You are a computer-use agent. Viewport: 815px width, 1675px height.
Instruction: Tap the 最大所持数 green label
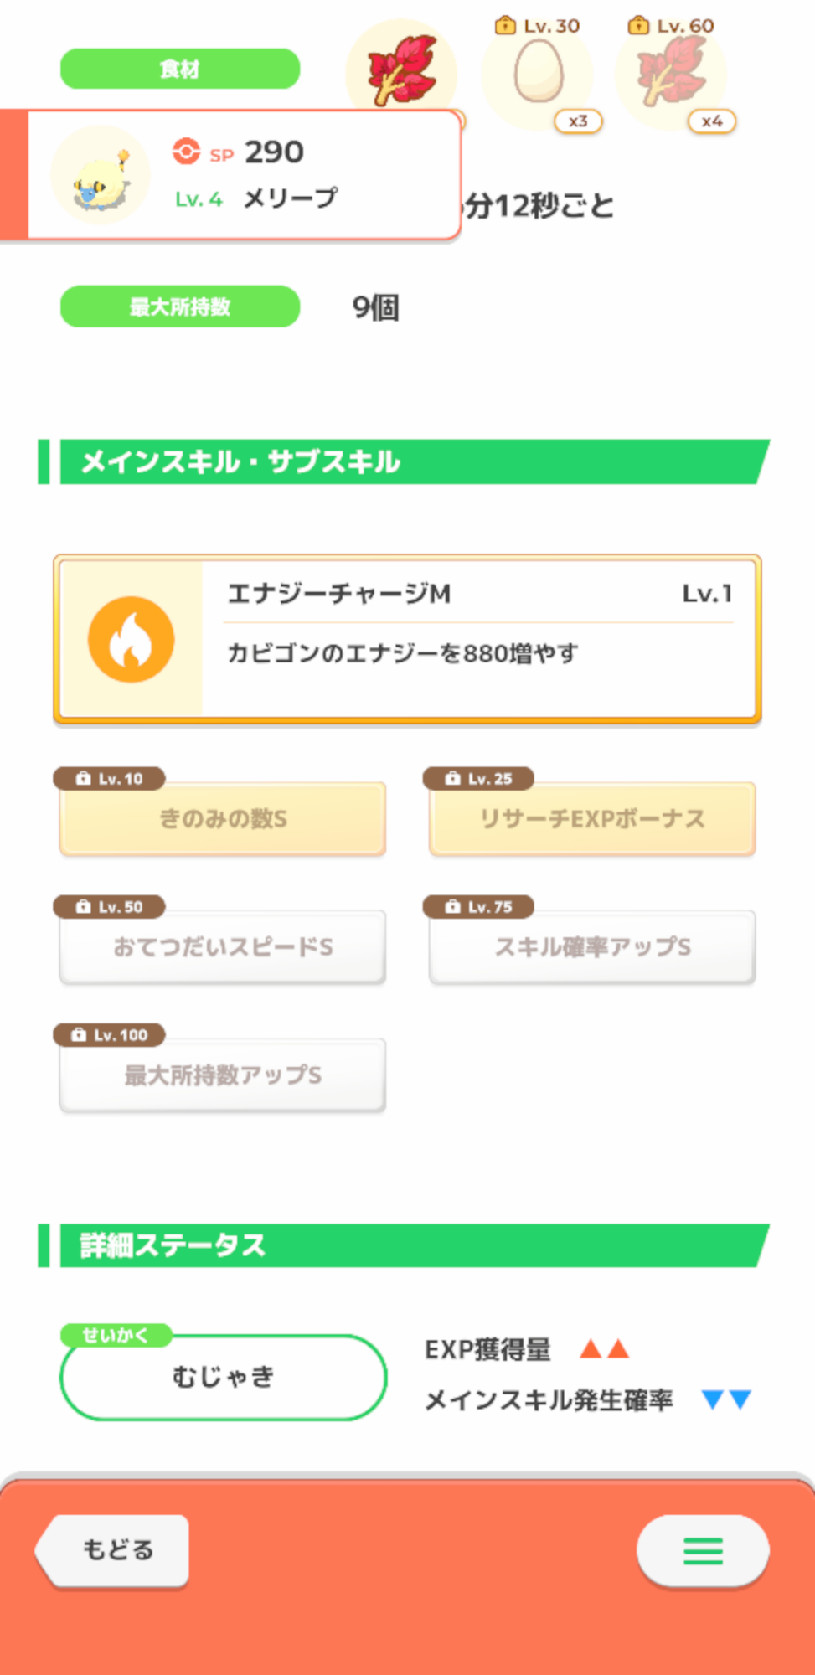pyautogui.click(x=180, y=307)
